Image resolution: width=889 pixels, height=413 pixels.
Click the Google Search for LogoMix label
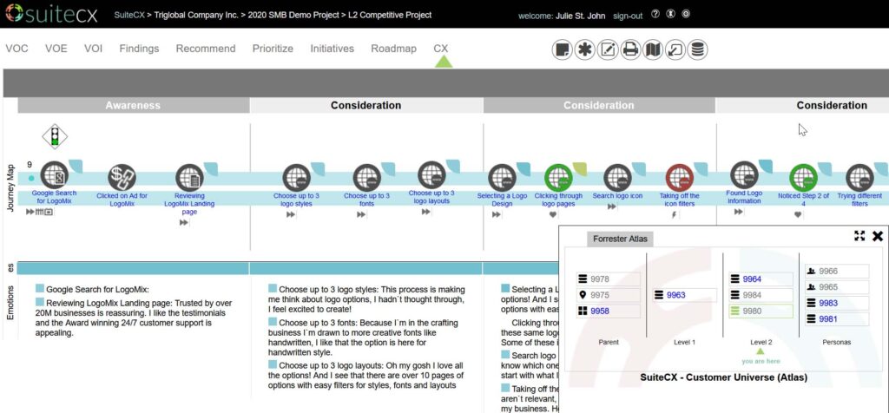pos(54,198)
